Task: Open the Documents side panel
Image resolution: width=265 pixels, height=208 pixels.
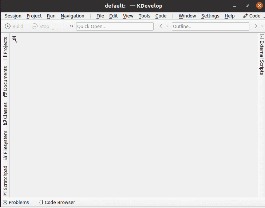Action: click(5, 81)
